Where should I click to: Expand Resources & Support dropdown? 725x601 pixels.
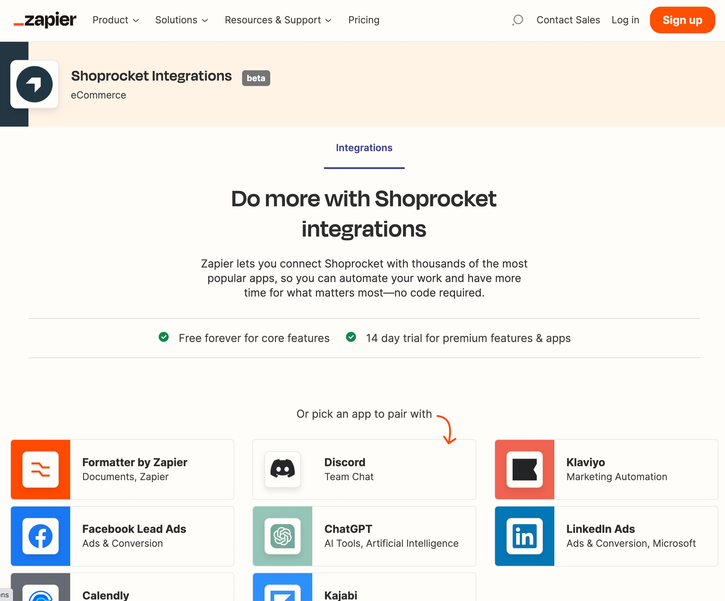click(x=278, y=20)
